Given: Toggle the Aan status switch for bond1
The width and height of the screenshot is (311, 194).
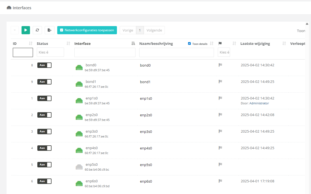Looking at the screenshot, I should 44,82.
